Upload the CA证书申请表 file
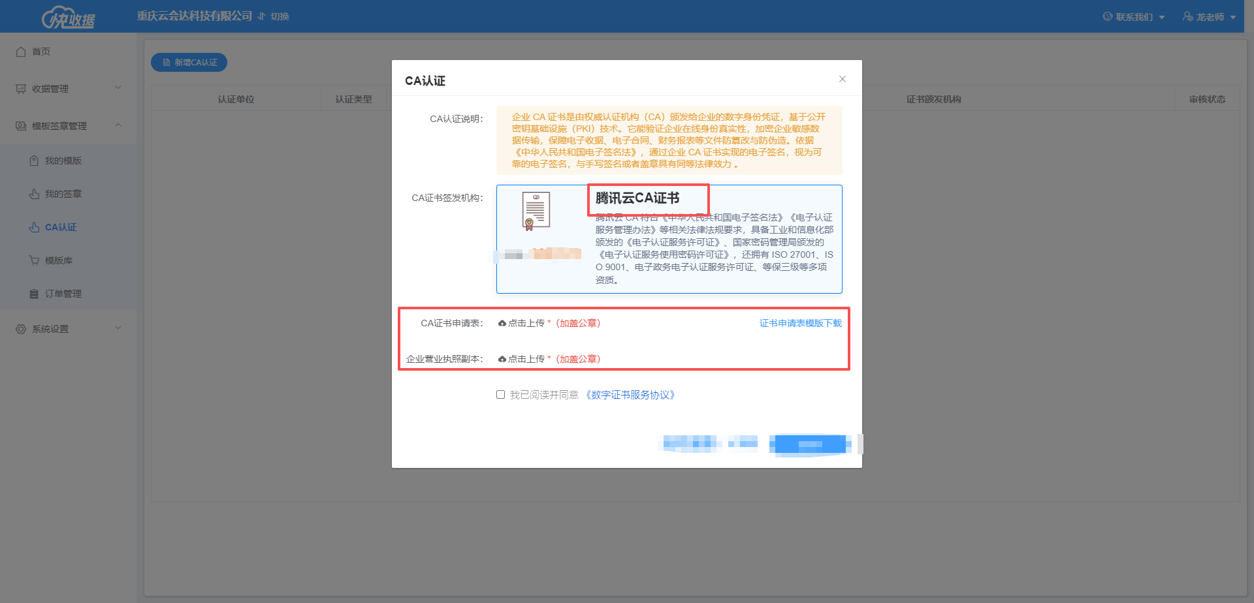The width and height of the screenshot is (1254, 603). (521, 323)
